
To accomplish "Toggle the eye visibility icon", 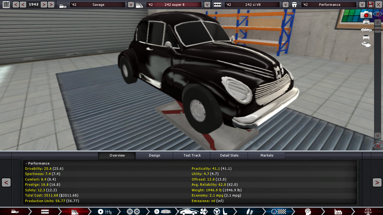I will coord(377,14).
